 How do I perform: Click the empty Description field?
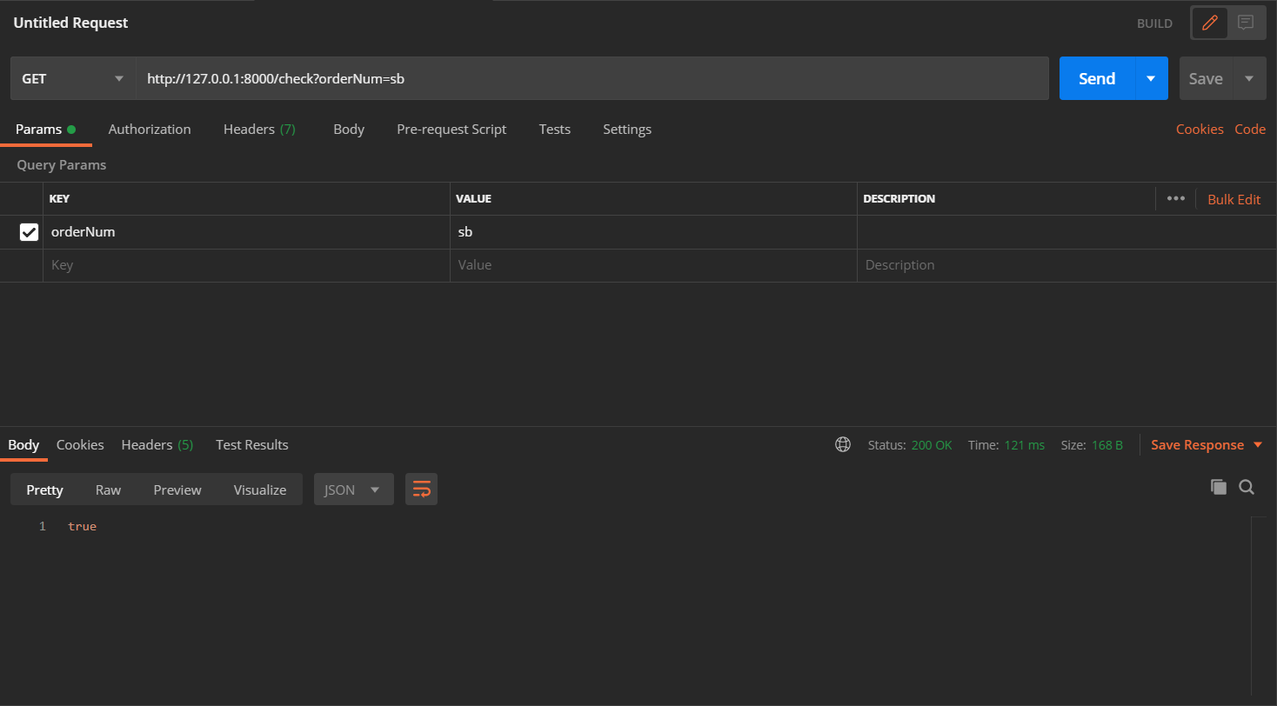tap(1066, 265)
